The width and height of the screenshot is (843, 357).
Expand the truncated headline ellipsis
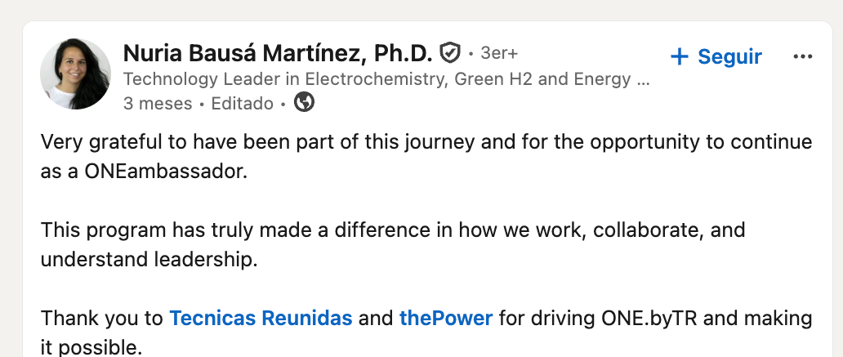click(x=643, y=79)
